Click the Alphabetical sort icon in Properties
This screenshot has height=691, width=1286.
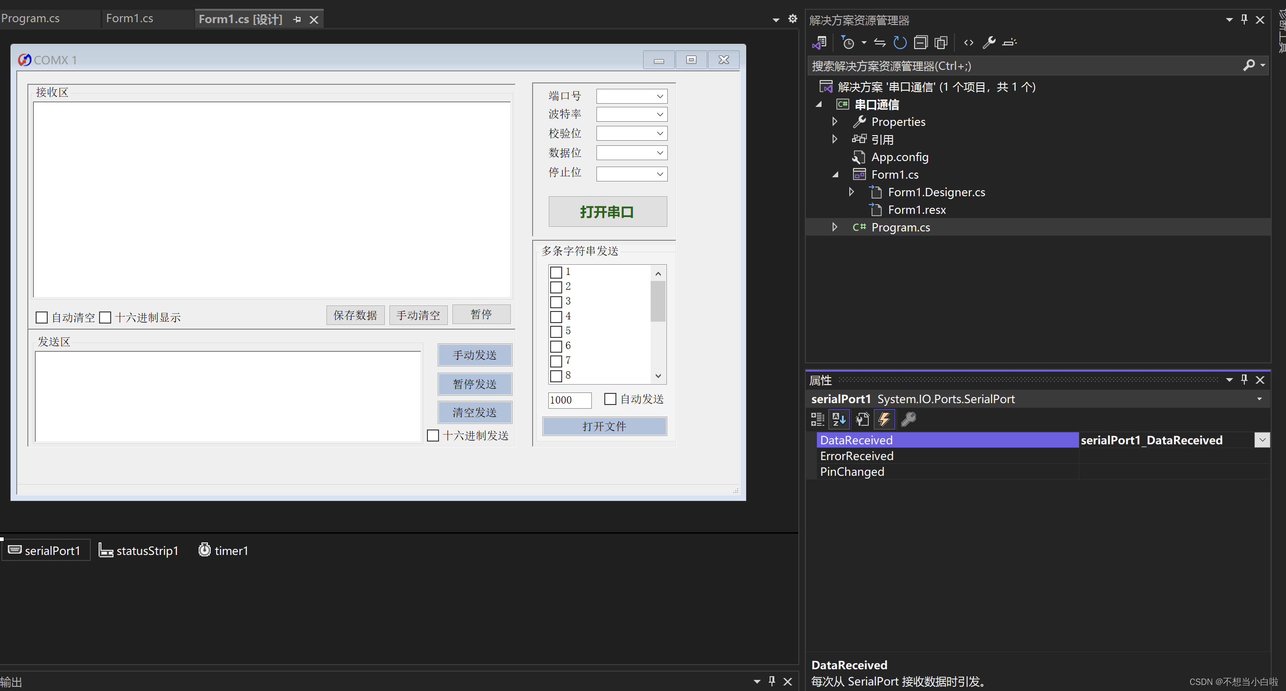pyautogui.click(x=839, y=419)
